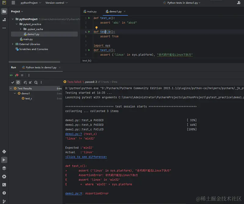This screenshot has height=204, width=244.
Task: Toggle show passed tests checkmark
Action: 13,82
